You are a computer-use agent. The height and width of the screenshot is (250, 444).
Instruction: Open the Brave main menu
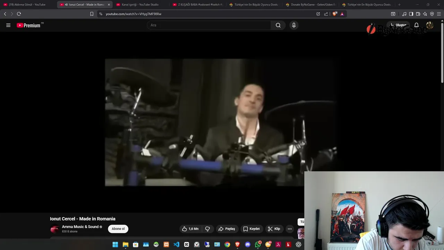click(x=439, y=14)
